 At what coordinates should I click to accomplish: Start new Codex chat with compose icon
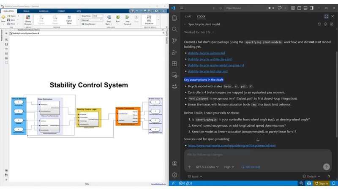pyautogui.click(x=332, y=24)
